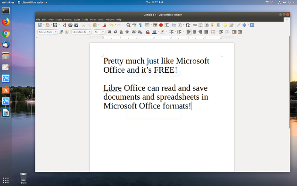This screenshot has width=297, height=186.
Task: Open the Tools menu
Action: click(x=100, y=19)
